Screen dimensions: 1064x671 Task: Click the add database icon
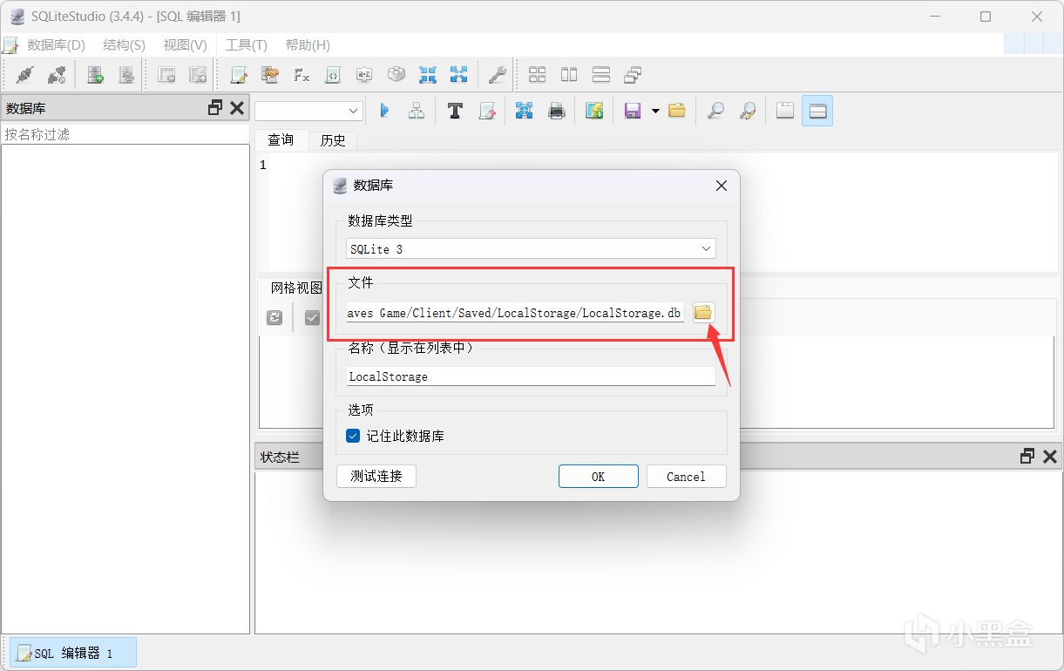[95, 76]
